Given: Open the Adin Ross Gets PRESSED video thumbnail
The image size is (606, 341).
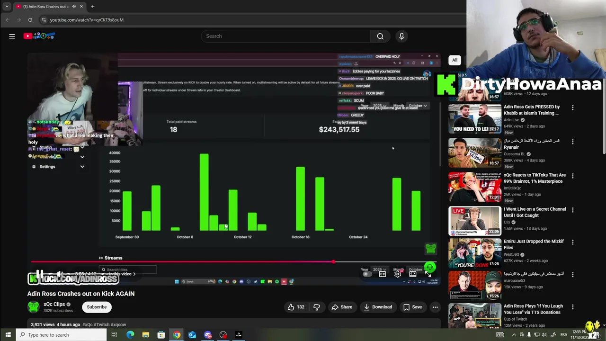Looking at the screenshot, I should pos(475,118).
